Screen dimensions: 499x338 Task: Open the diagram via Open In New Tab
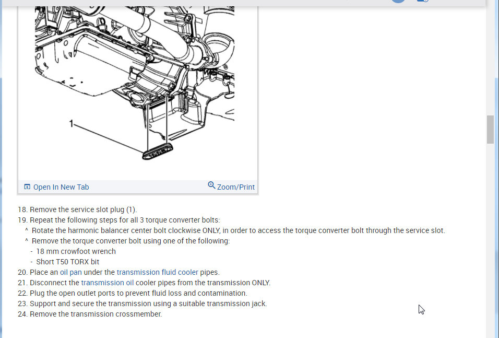click(61, 187)
